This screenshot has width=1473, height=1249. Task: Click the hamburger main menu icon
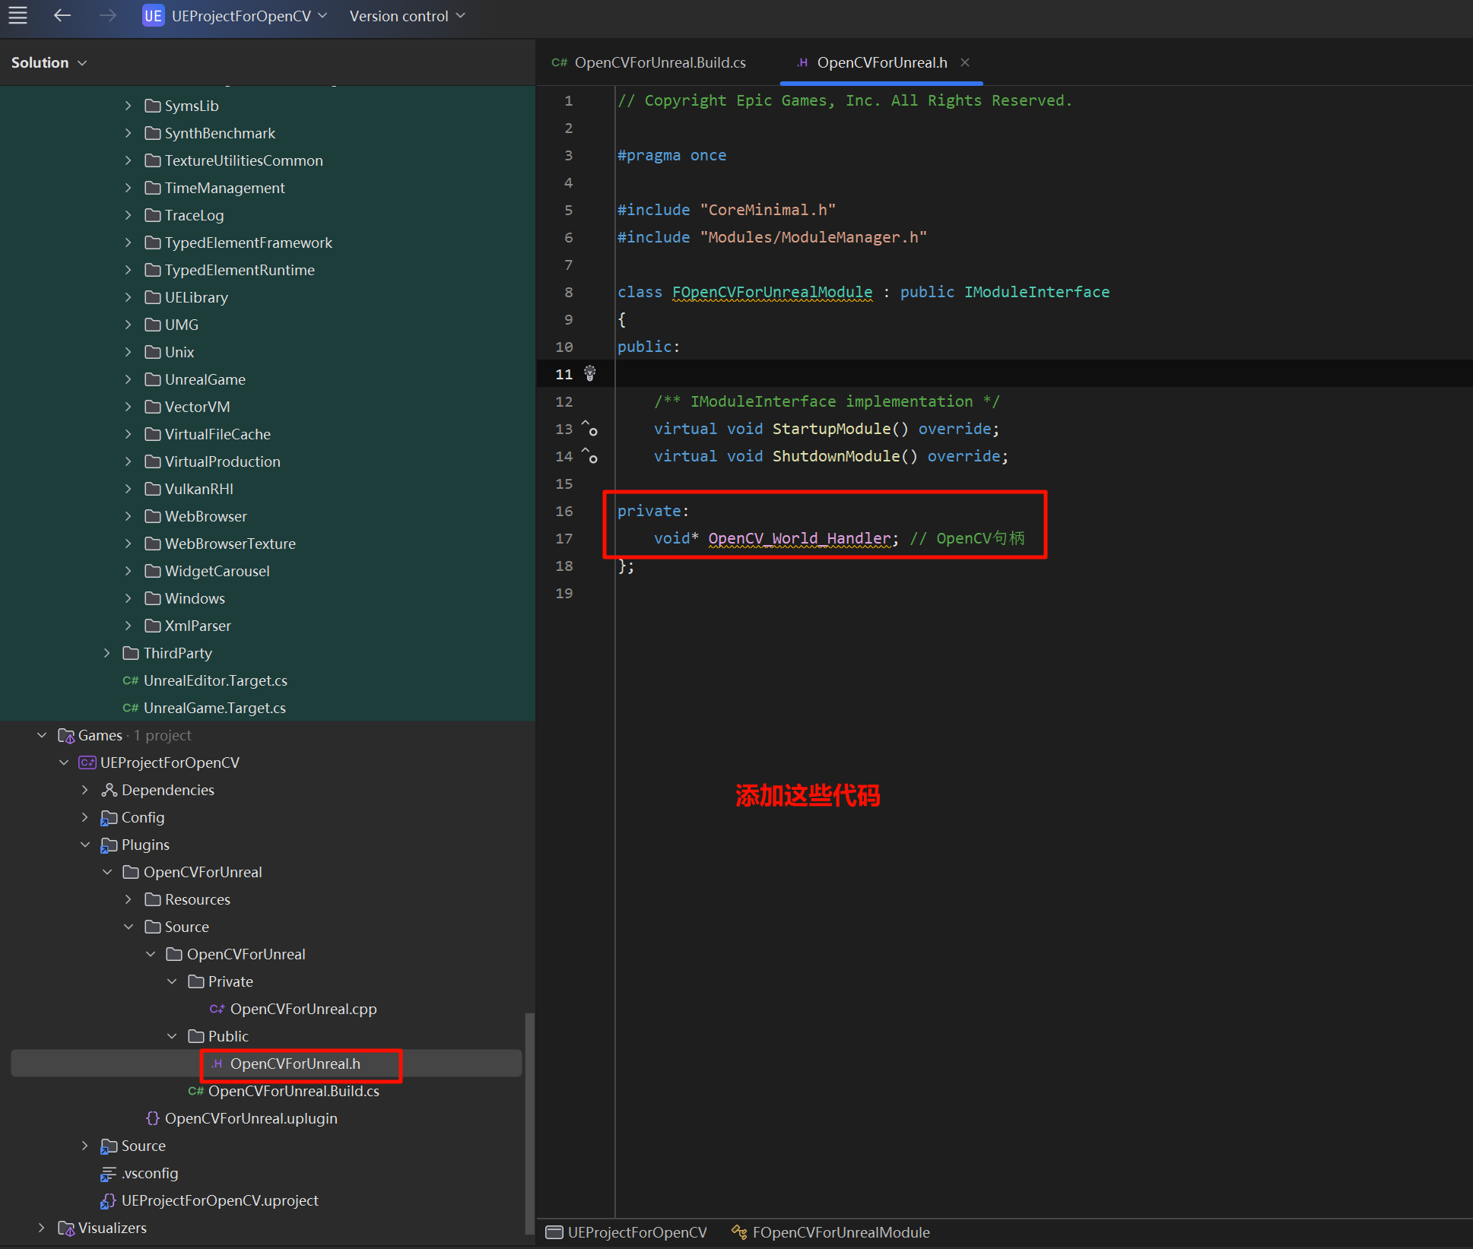pyautogui.click(x=18, y=15)
